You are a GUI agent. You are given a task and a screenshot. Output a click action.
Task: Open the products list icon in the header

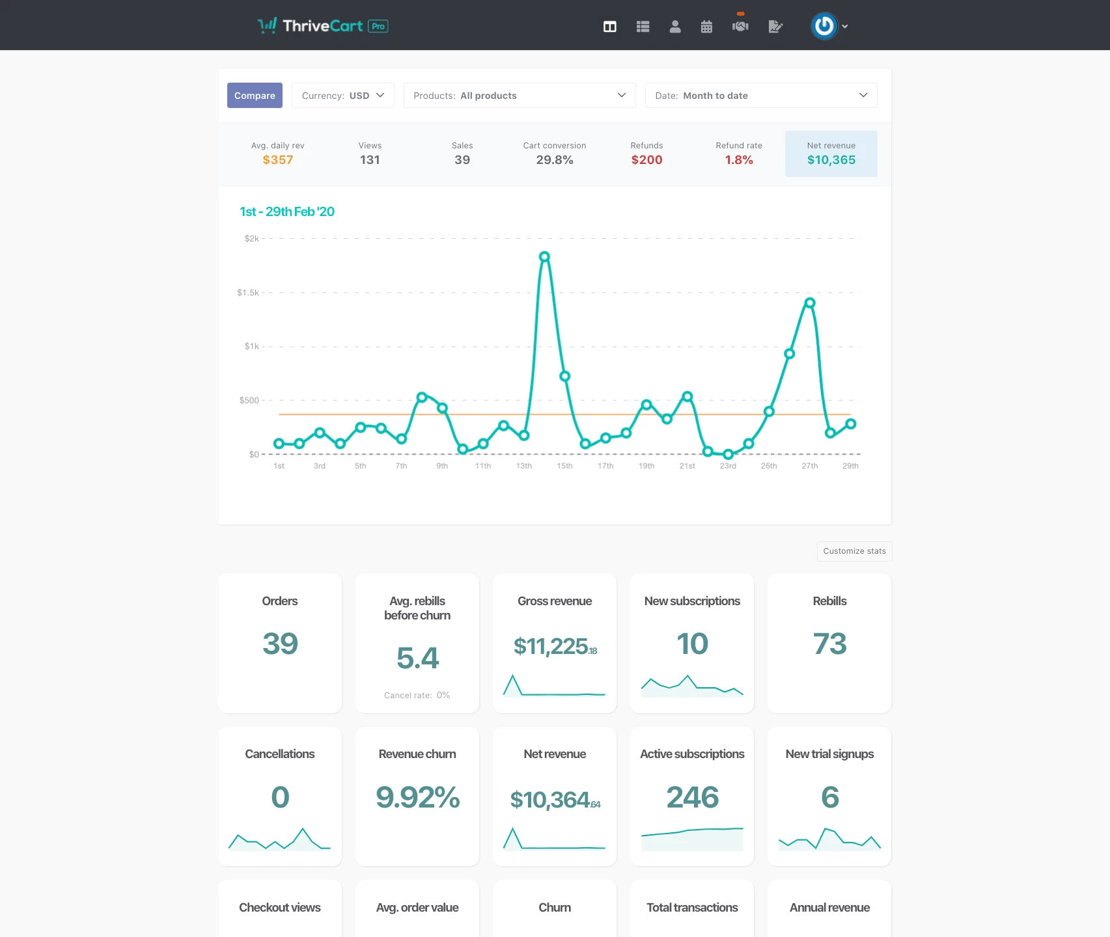(643, 27)
